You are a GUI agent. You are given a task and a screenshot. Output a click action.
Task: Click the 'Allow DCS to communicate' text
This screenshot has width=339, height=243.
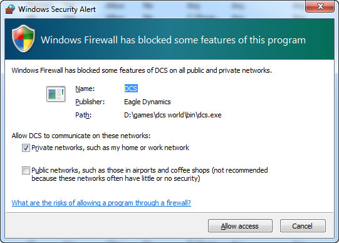(x=81, y=136)
